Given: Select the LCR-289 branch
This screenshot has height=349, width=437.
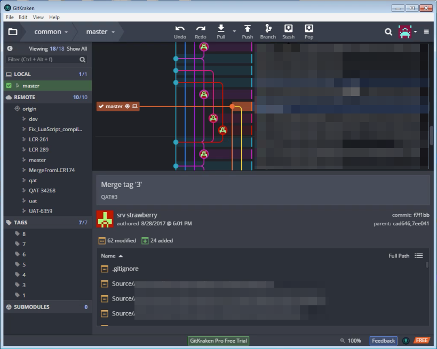Looking at the screenshot, I should [x=39, y=150].
